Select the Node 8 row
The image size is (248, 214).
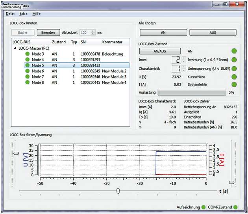77,82
